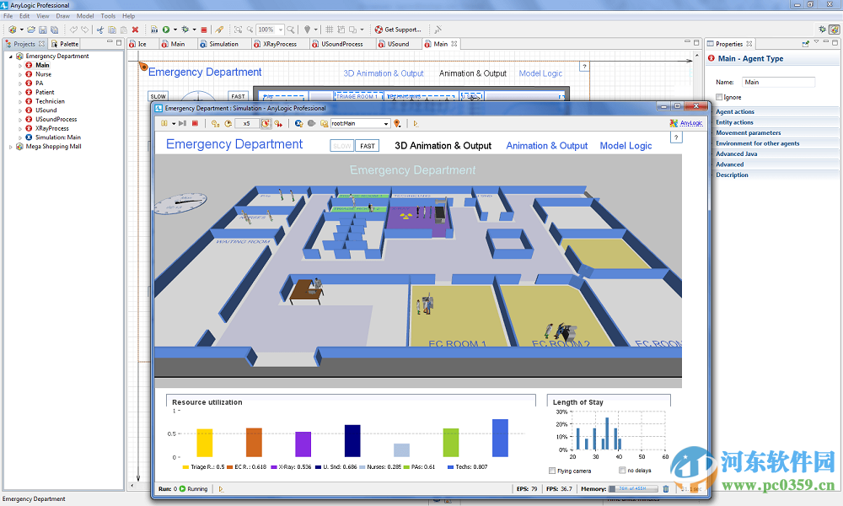Image resolution: width=843 pixels, height=506 pixels.
Task: Click the Name input field containing Main
Action: (x=778, y=82)
